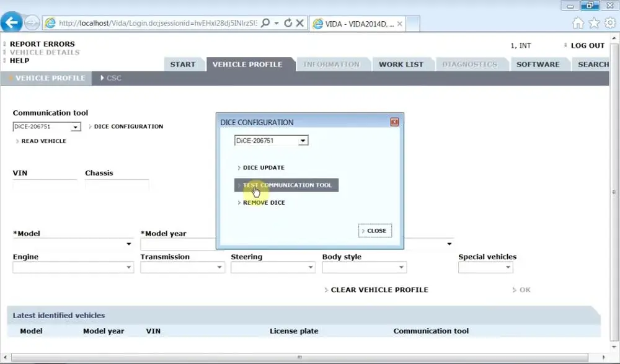Screen dimensions: 620x364
Task: Click DICE UPDATE in the dialog
Action: (263, 167)
